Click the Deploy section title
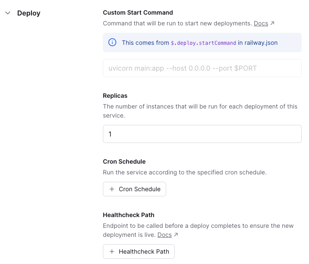This screenshot has width=309, height=264. tap(29, 13)
